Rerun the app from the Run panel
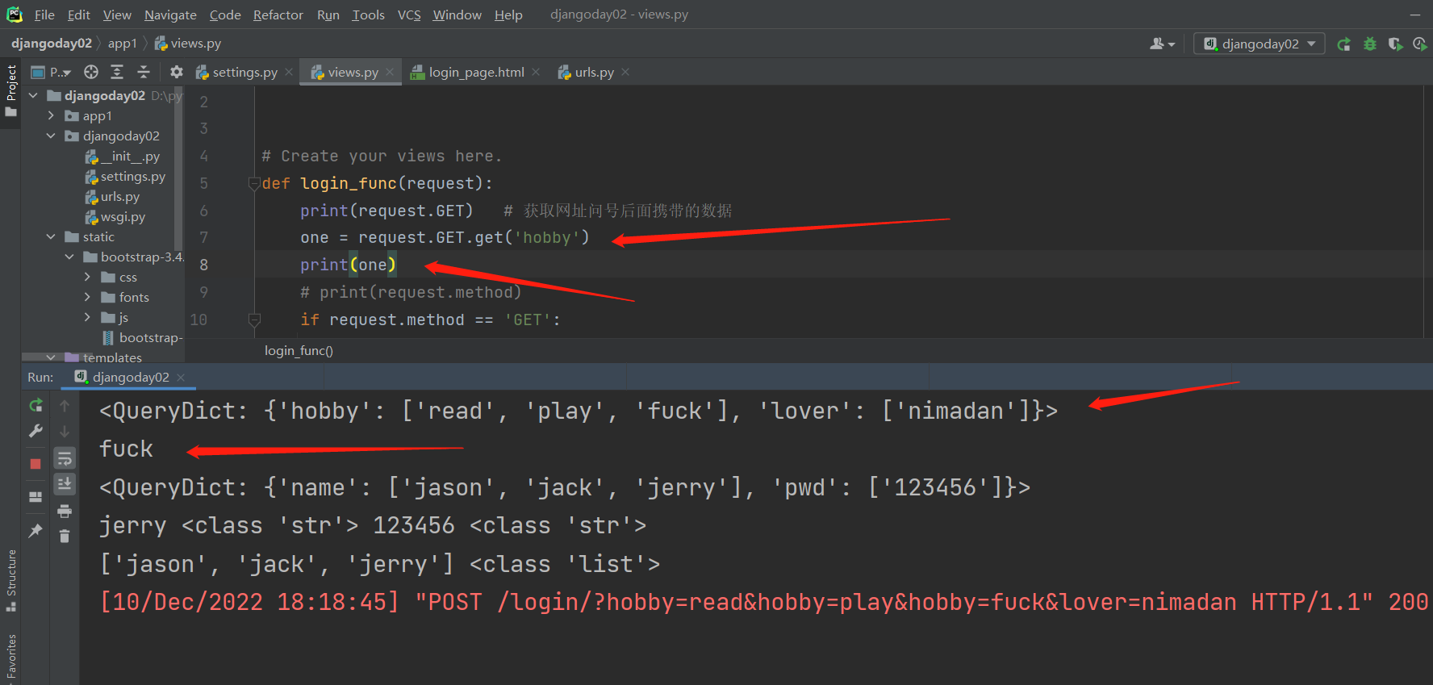The width and height of the screenshot is (1433, 685). pyautogui.click(x=36, y=406)
